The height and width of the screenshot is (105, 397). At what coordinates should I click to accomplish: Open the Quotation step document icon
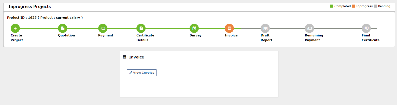point(63,28)
